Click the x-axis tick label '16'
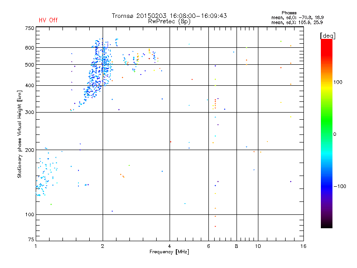 tap(303, 246)
